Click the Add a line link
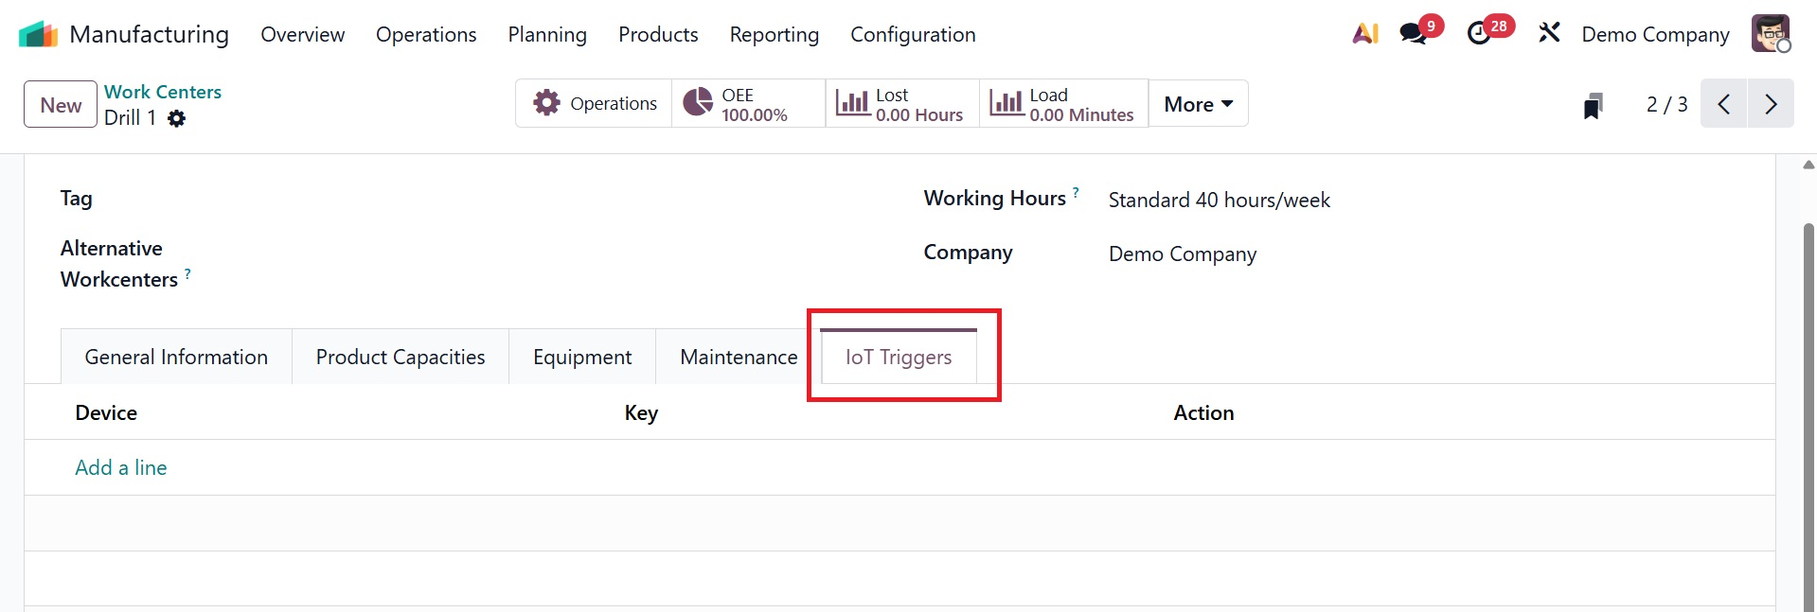 coord(121,467)
